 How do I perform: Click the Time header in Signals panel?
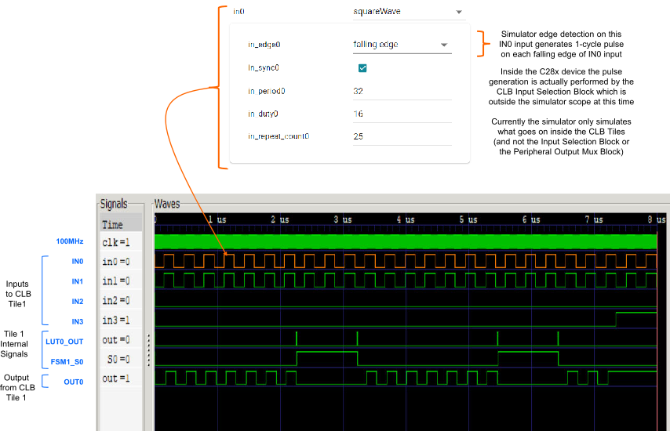pyautogui.click(x=119, y=225)
